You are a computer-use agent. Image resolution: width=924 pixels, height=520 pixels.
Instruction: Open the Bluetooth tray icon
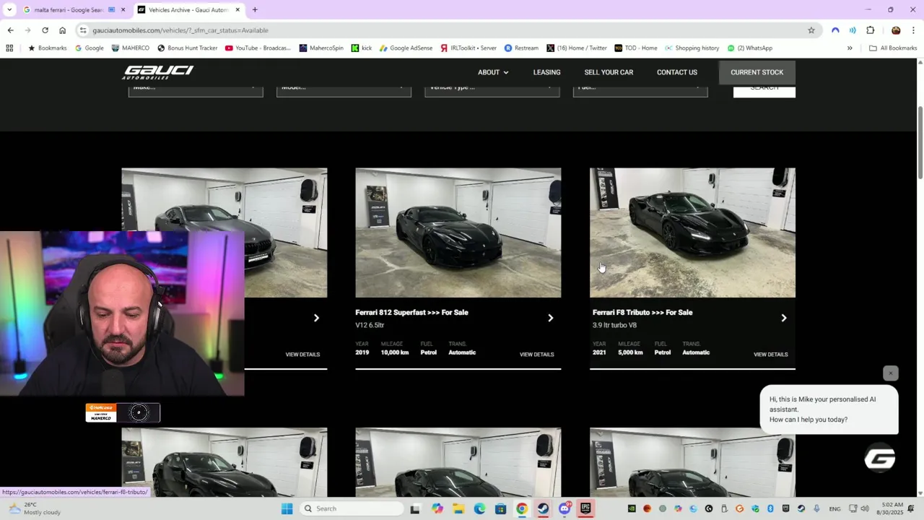pos(770,508)
